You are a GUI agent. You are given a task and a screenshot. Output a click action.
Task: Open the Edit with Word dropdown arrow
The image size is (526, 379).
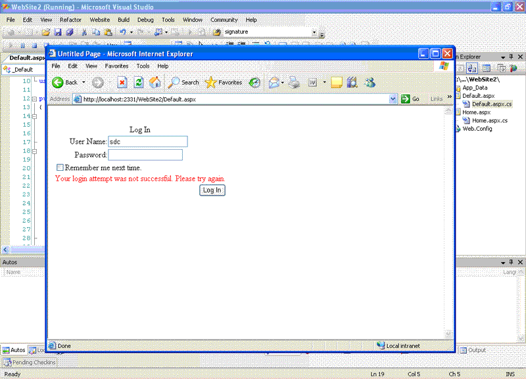pyautogui.click(x=324, y=83)
